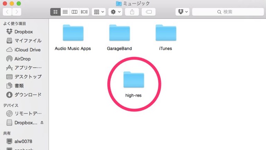Click the Share toolbar button
The width and height of the screenshot is (266, 150).
pos(132,12)
